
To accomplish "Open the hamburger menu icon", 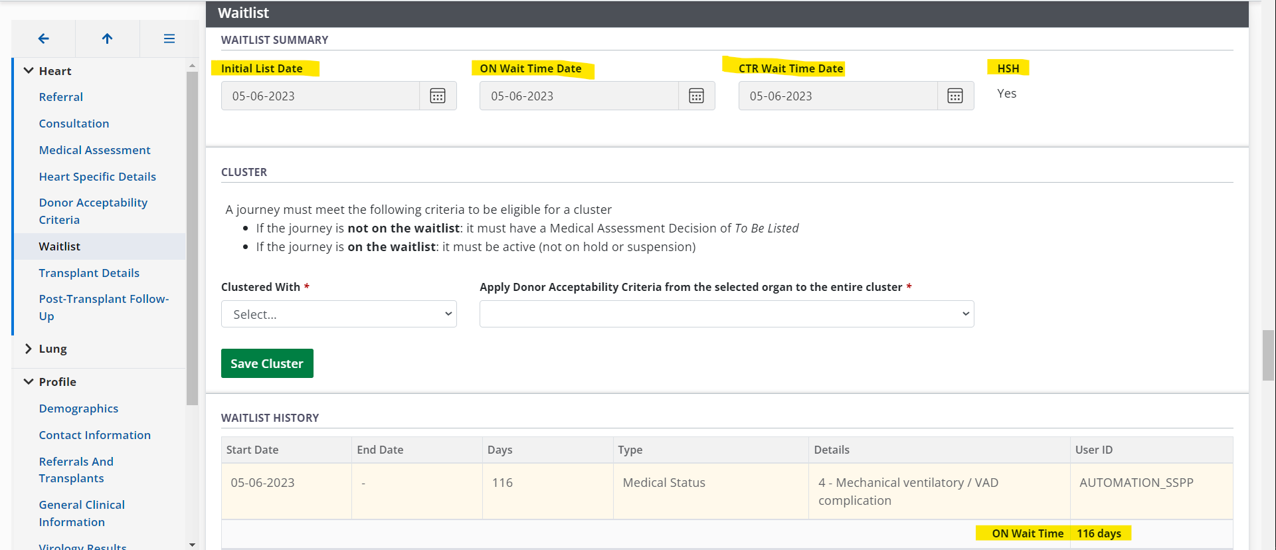I will tap(169, 39).
